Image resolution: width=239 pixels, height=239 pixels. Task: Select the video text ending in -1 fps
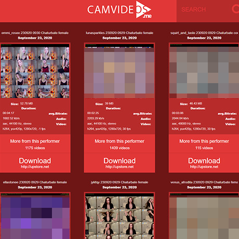[x=24, y=129]
